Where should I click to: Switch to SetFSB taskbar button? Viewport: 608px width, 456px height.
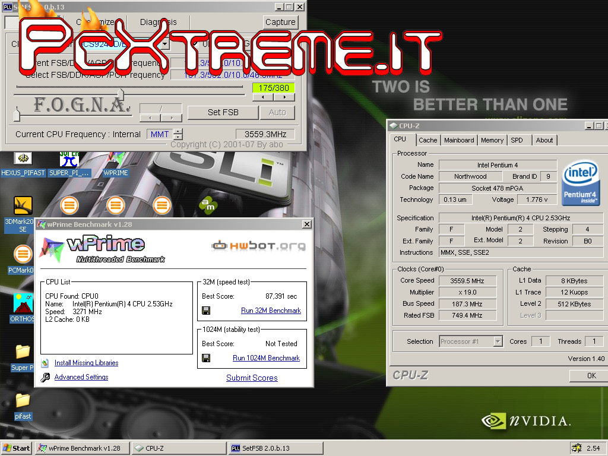coord(275,448)
